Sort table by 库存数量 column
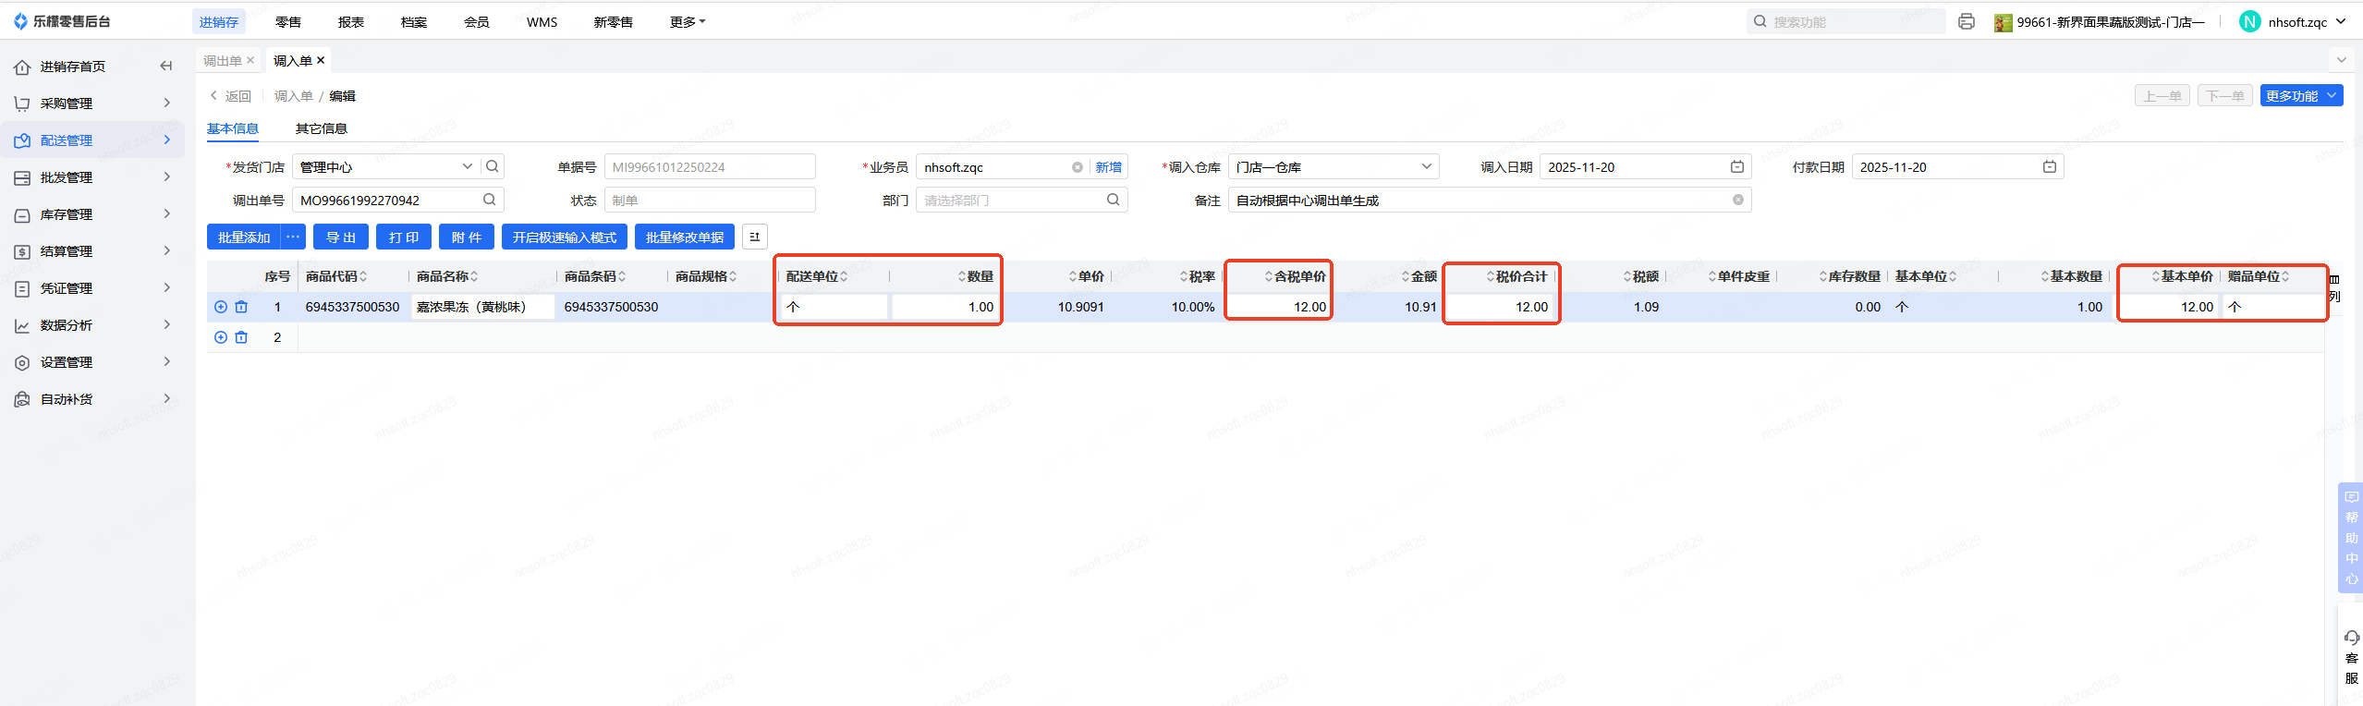 pos(1823,276)
